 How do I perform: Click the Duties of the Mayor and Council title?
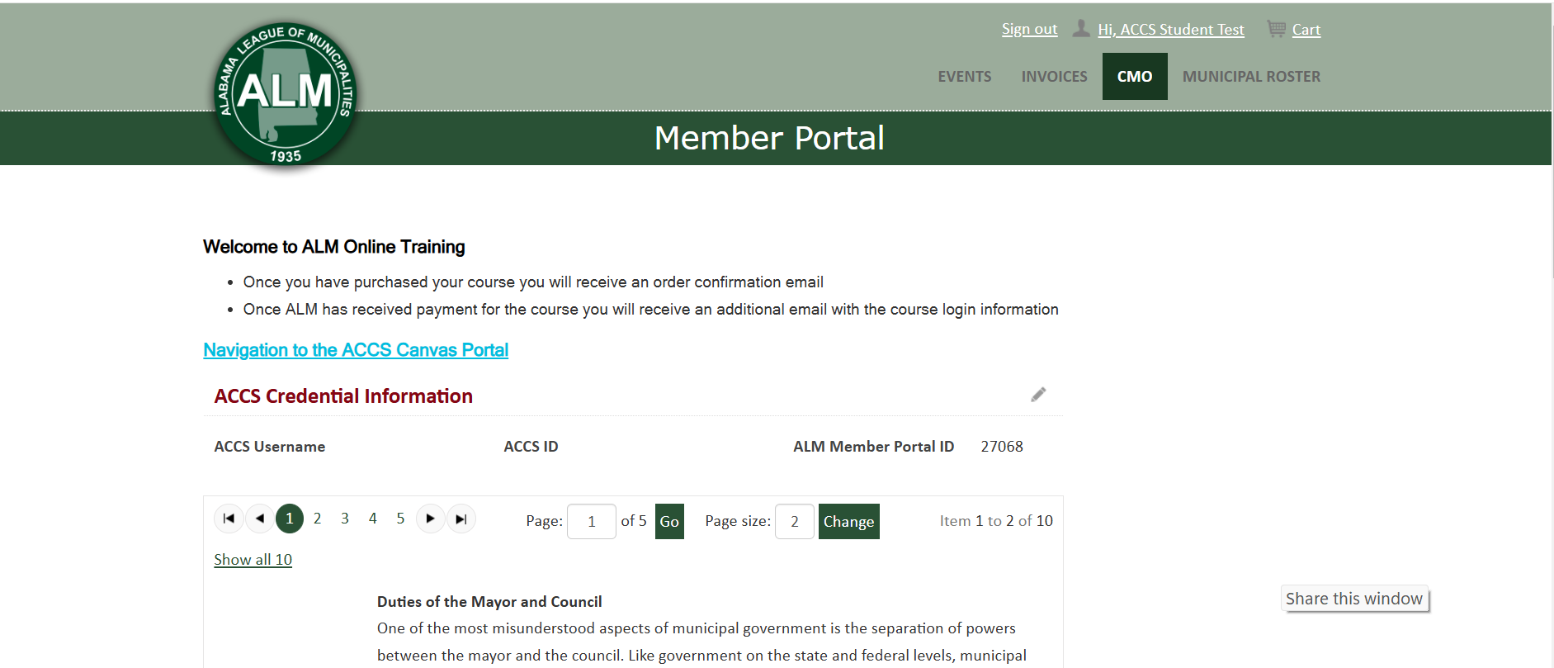tap(489, 602)
